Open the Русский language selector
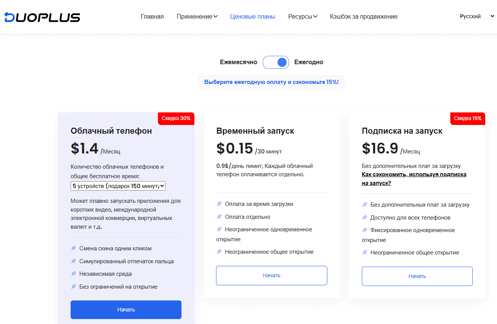Screen dimensions: 497x324 point(476,16)
